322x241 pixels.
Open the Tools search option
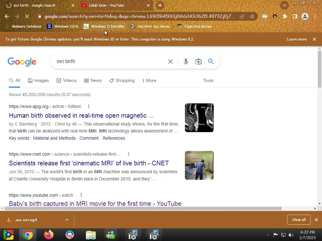[208, 81]
